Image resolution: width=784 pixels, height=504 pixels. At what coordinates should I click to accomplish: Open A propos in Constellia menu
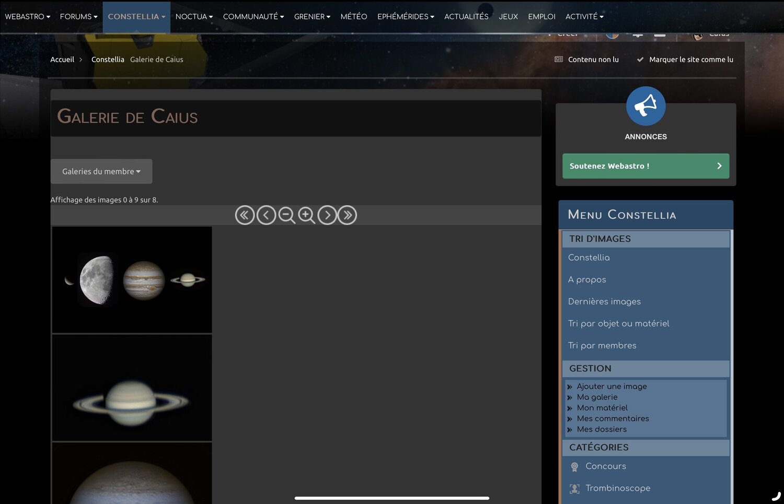587,279
